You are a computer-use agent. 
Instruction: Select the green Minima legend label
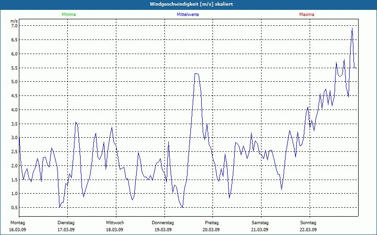coord(69,15)
